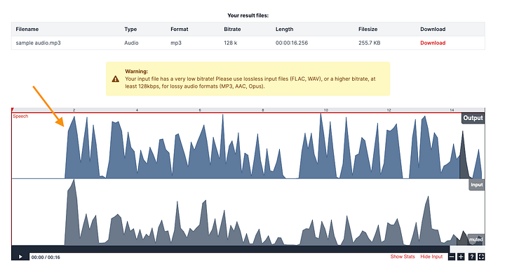Enter fullscreen waveform view icon
505x271 pixels.
(481, 257)
